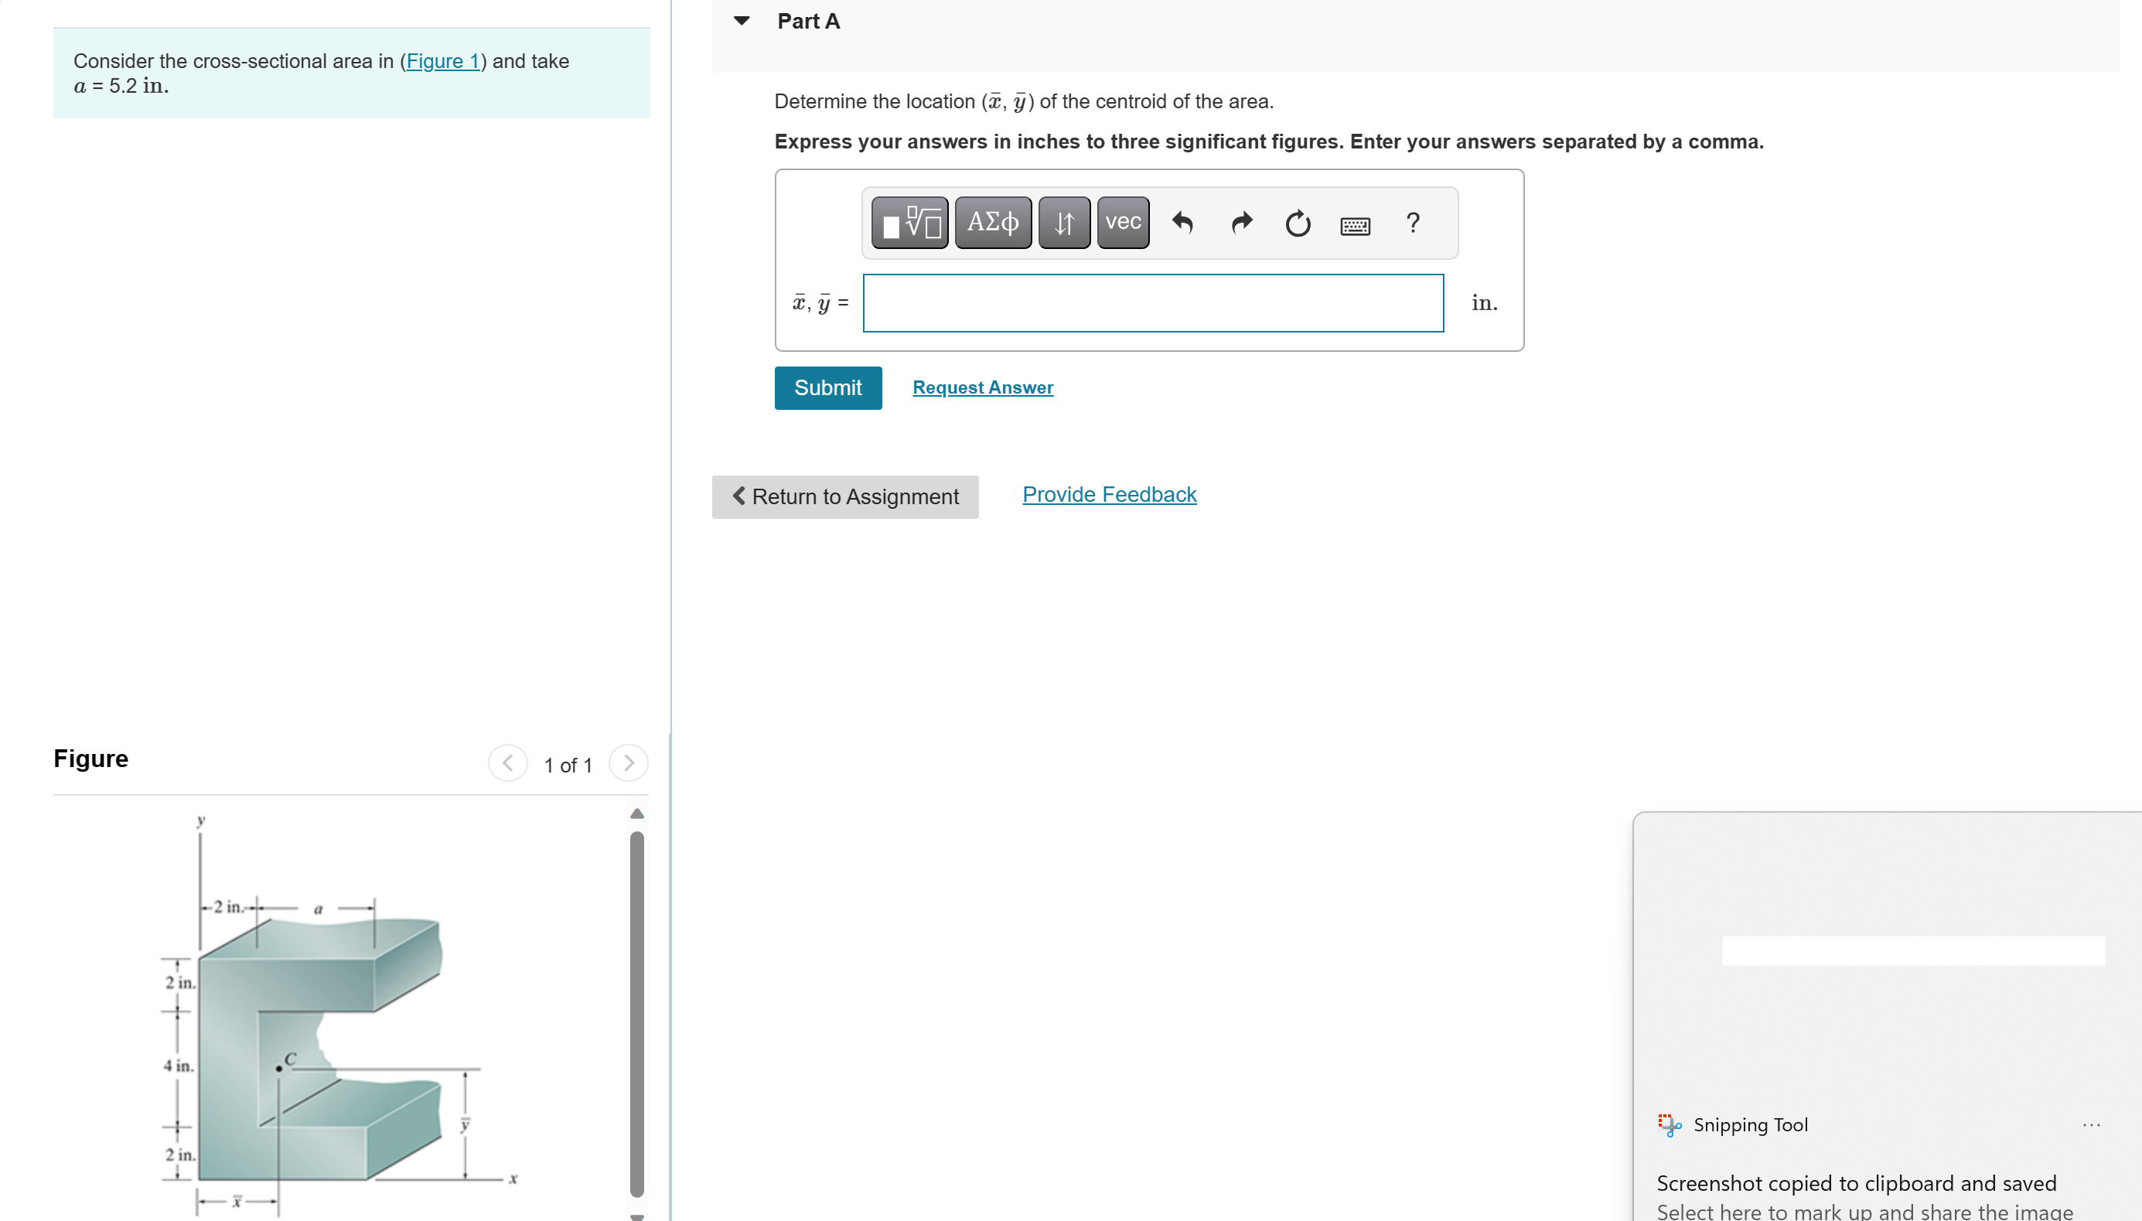Click the previous figure chevron
Image resolution: width=2142 pixels, height=1221 pixels.
click(x=508, y=763)
